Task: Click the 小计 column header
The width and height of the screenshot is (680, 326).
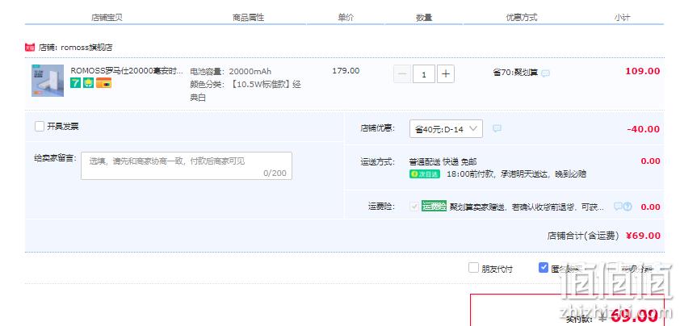Action: coord(622,18)
